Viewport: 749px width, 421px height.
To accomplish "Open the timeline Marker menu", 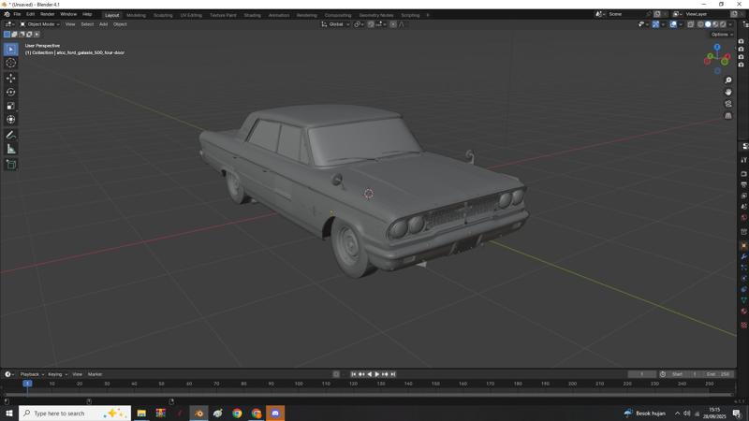I will tap(95, 374).
